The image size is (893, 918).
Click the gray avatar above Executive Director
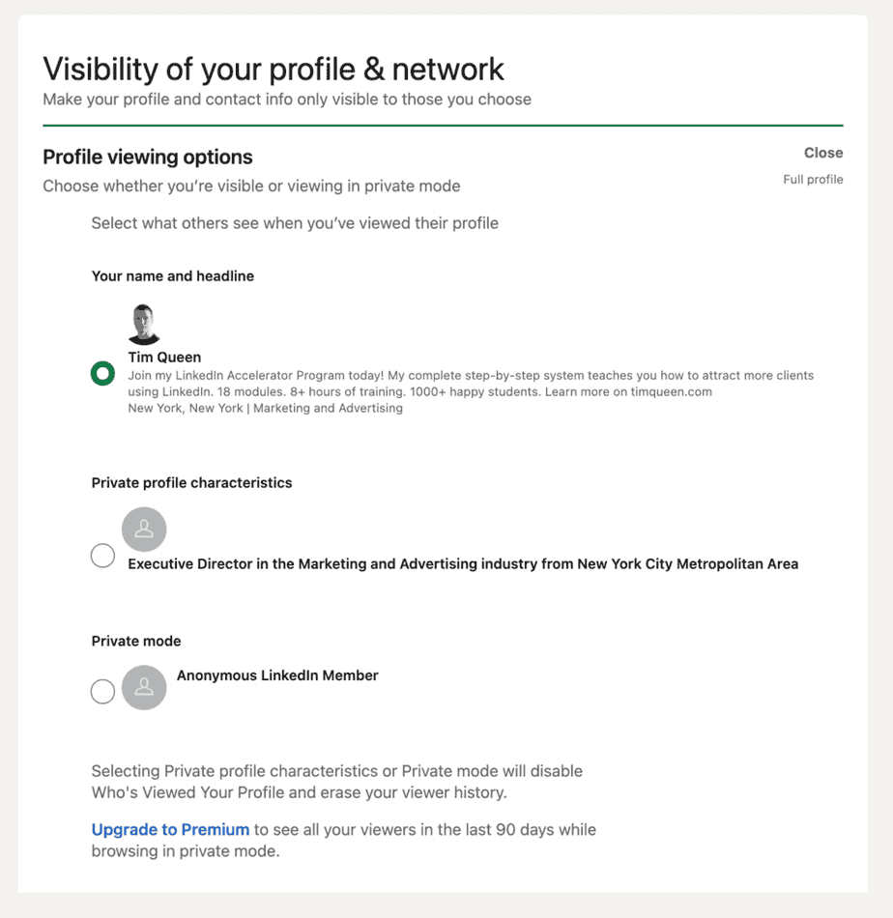point(144,529)
